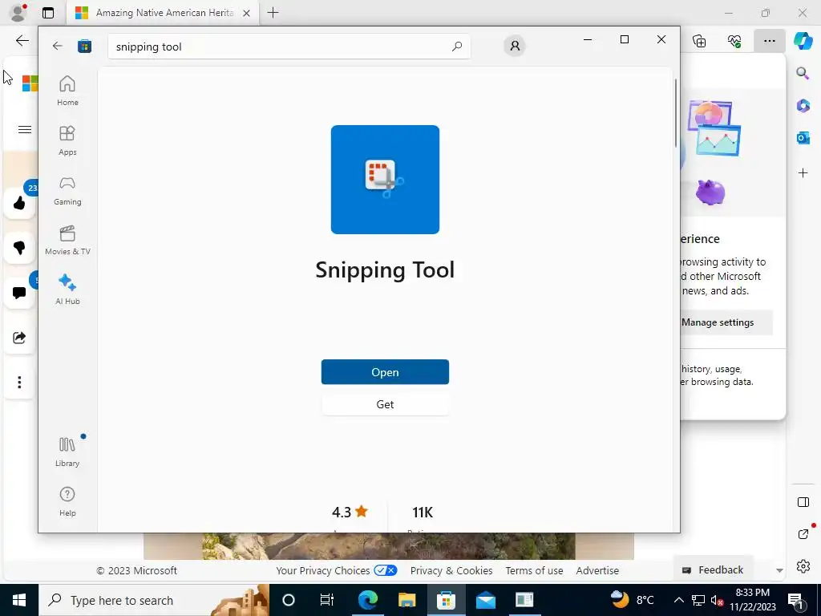Click the Feedback button
Viewport: 821px width, 616px height.
713,570
